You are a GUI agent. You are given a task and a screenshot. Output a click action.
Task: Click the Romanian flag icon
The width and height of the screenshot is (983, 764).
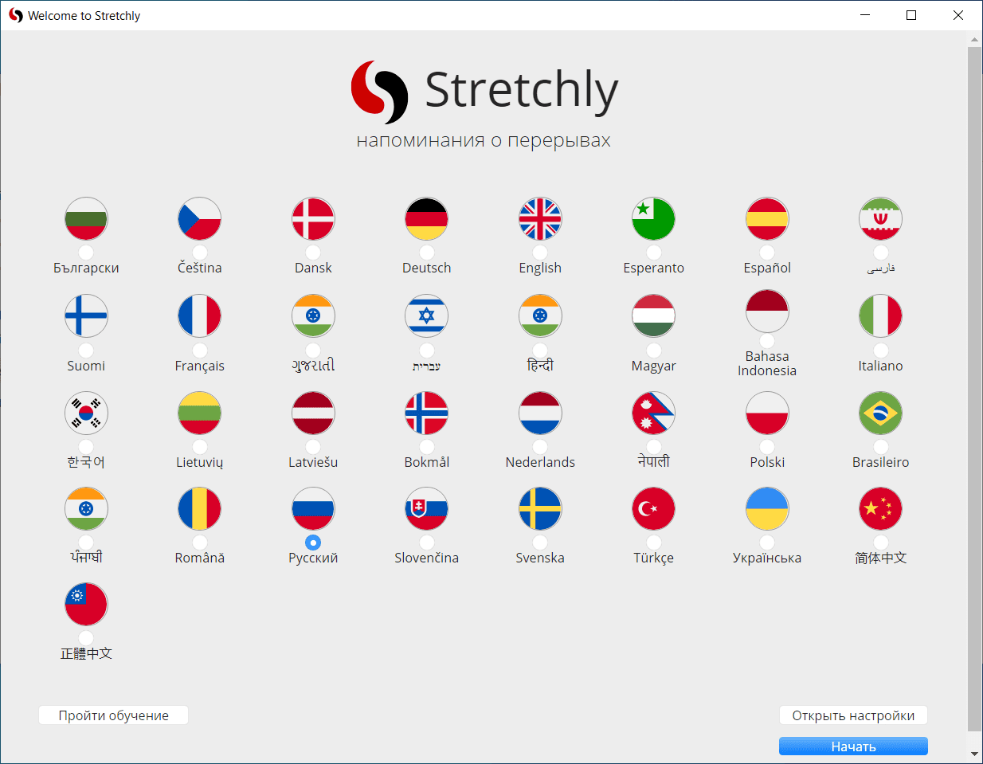pyautogui.click(x=200, y=509)
